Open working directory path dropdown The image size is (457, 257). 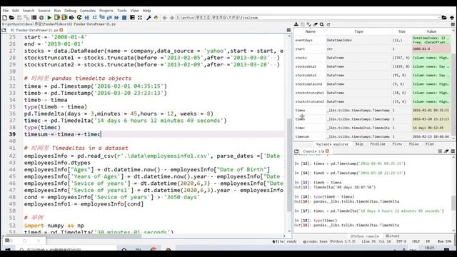438,18
